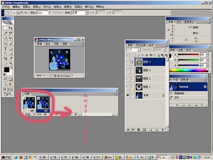Click the Preview in Browser icon
213x160 pixels.
click(11, 84)
